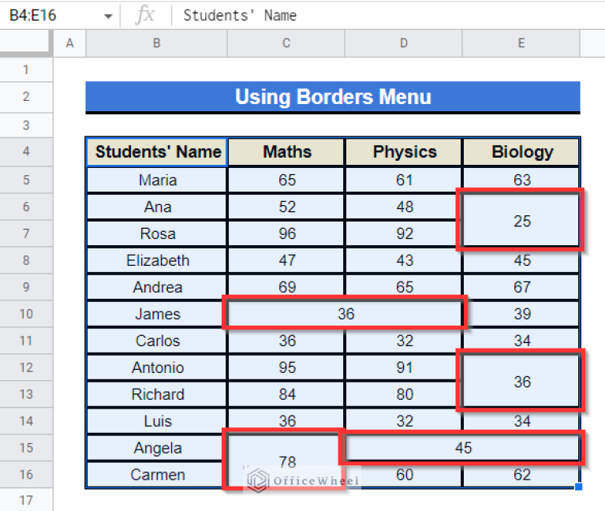This screenshot has height=511, width=605.
Task: Select the column D header
Action: coord(403,43)
